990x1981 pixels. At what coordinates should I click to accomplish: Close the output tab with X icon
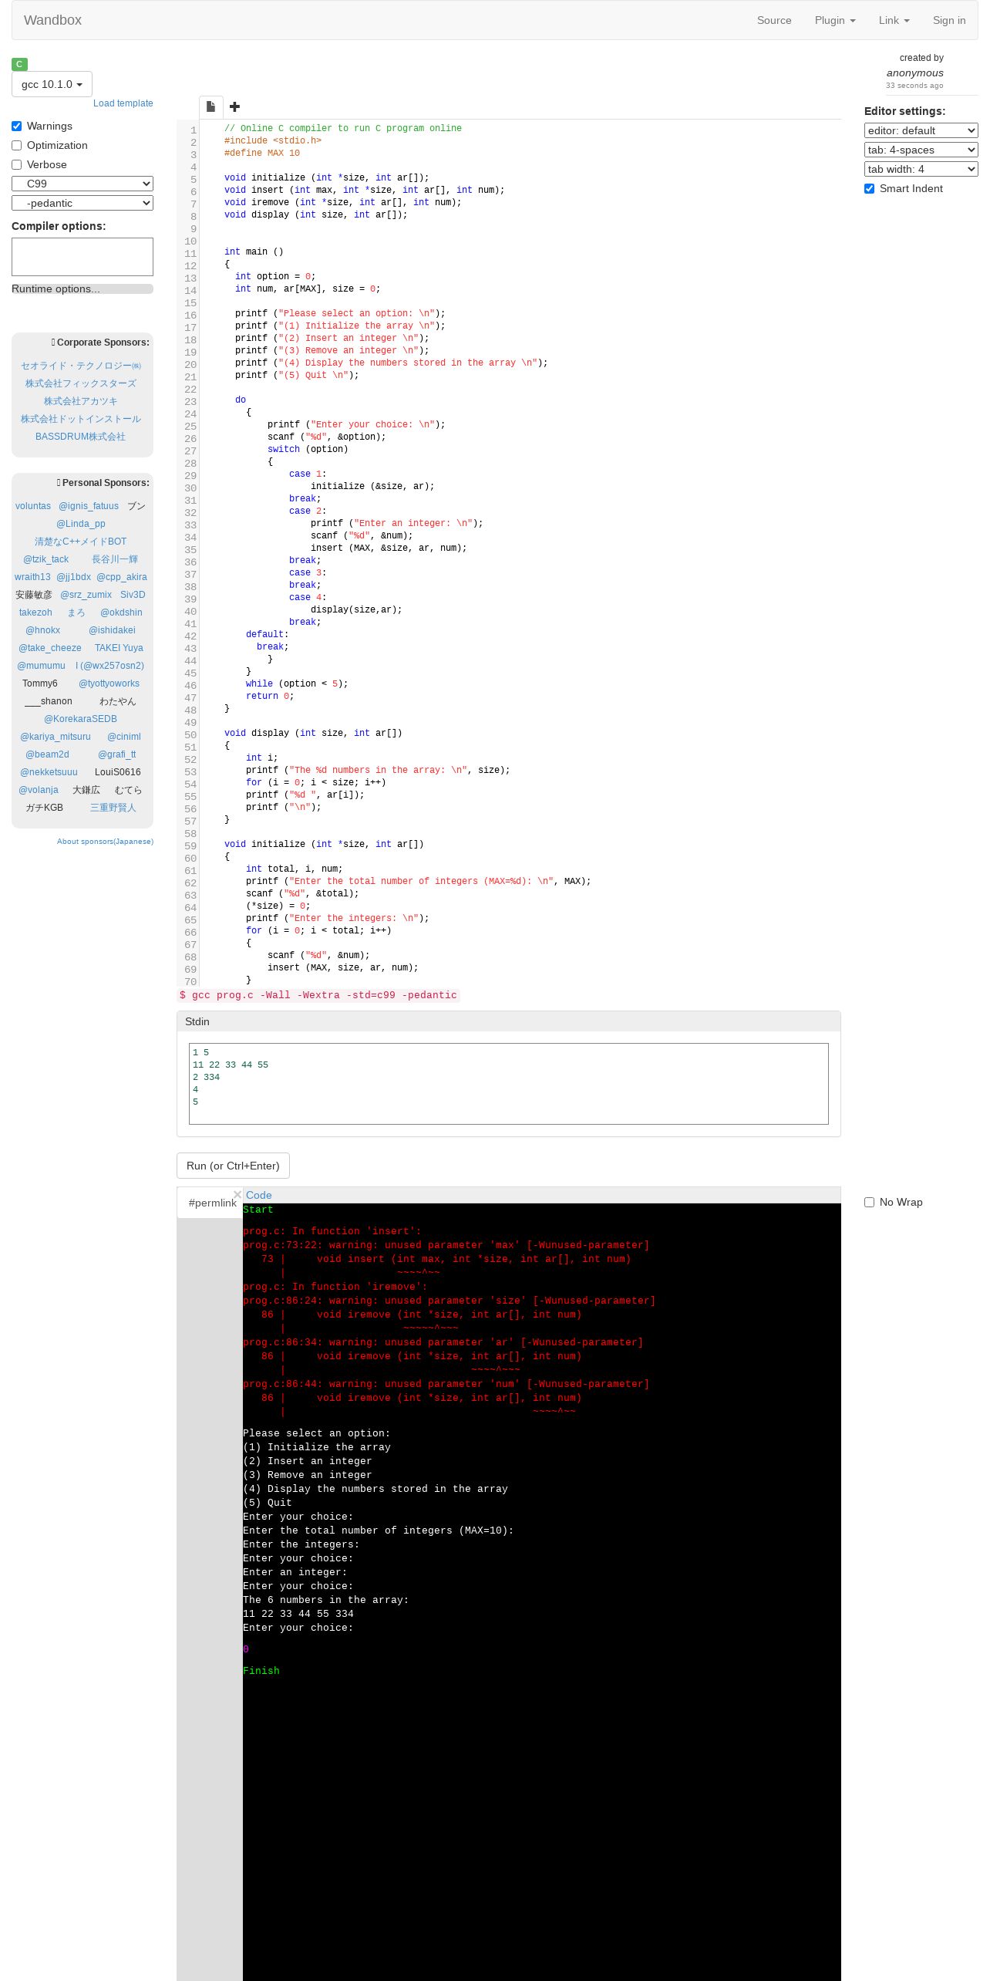tap(237, 1195)
